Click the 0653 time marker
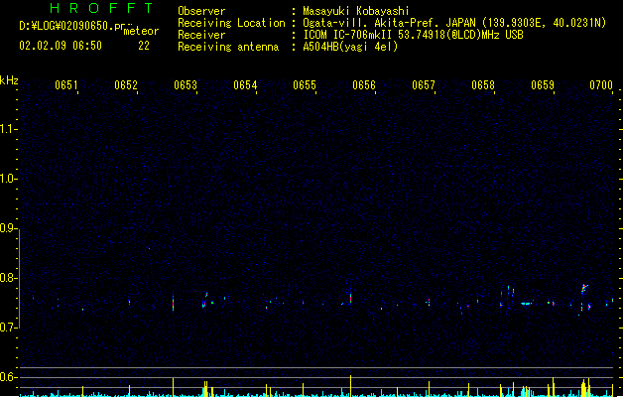 (186, 85)
